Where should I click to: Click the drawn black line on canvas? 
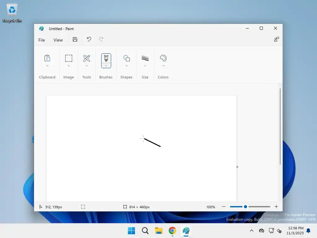(152, 143)
